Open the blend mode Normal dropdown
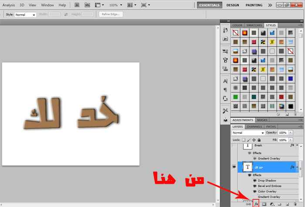305x207 pixels. (248, 132)
